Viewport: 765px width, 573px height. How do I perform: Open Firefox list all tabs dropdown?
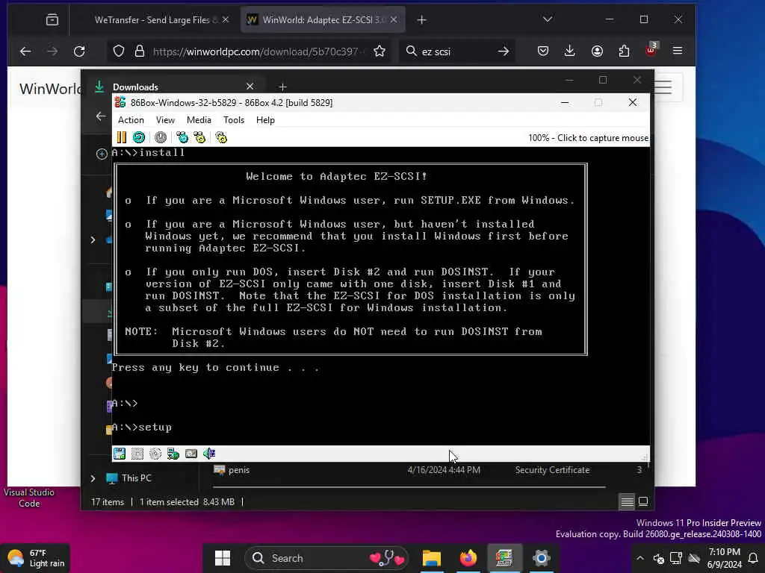548,19
